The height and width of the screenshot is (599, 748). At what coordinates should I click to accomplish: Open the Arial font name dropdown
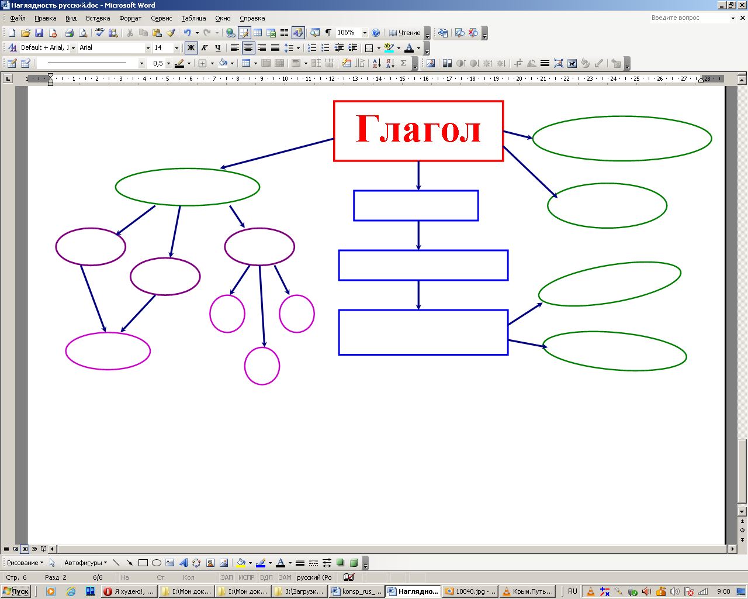coord(148,48)
